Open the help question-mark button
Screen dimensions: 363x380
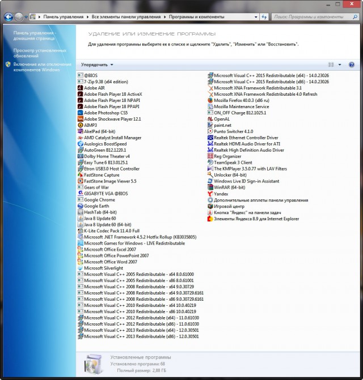[x=351, y=65]
